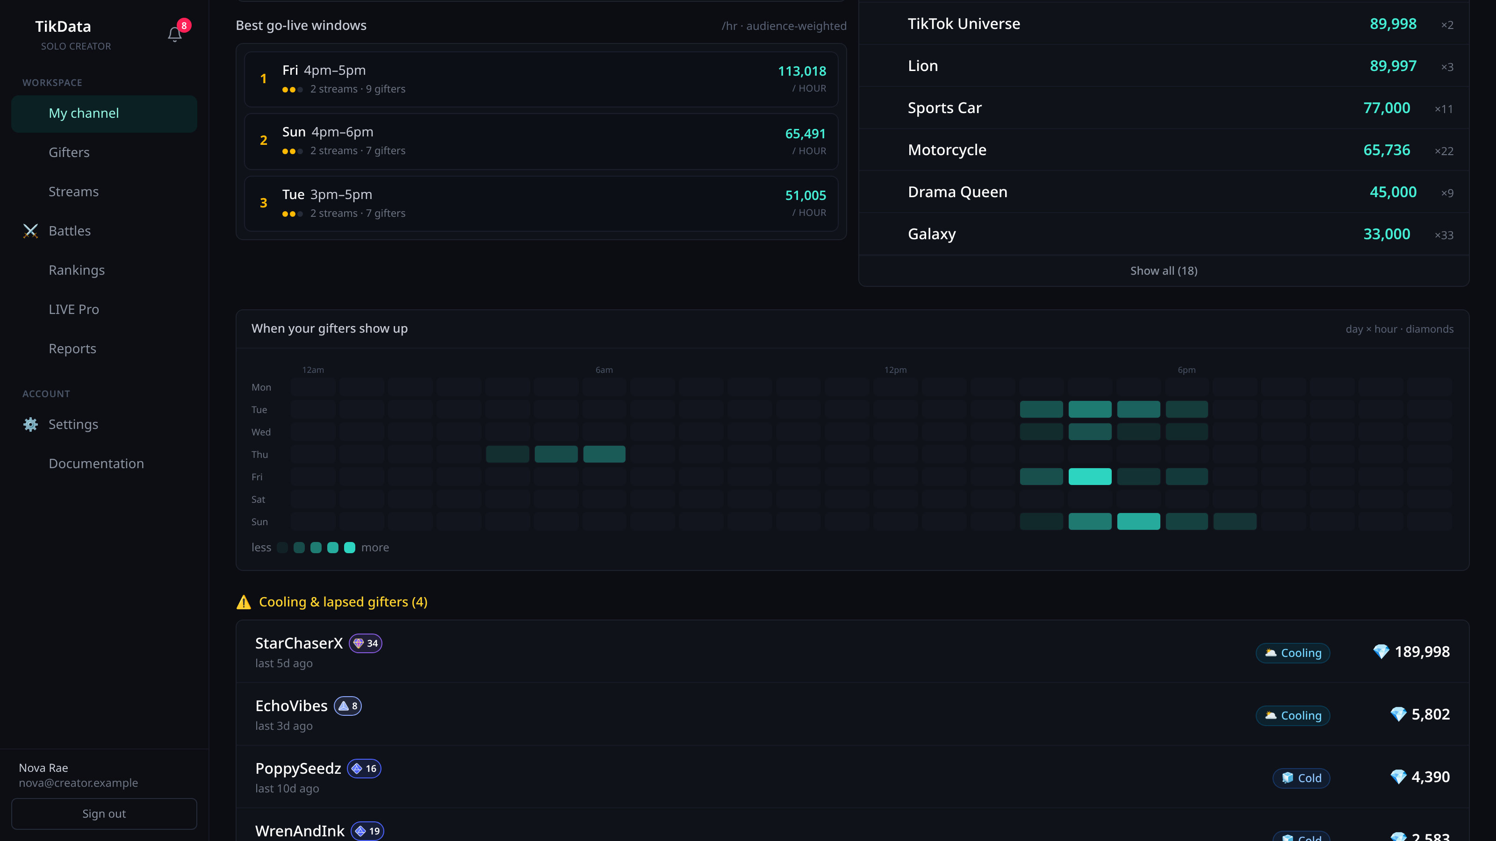The height and width of the screenshot is (841, 1496).
Task: Click the 77,000 Sports Car value
Action: pyautogui.click(x=1387, y=108)
